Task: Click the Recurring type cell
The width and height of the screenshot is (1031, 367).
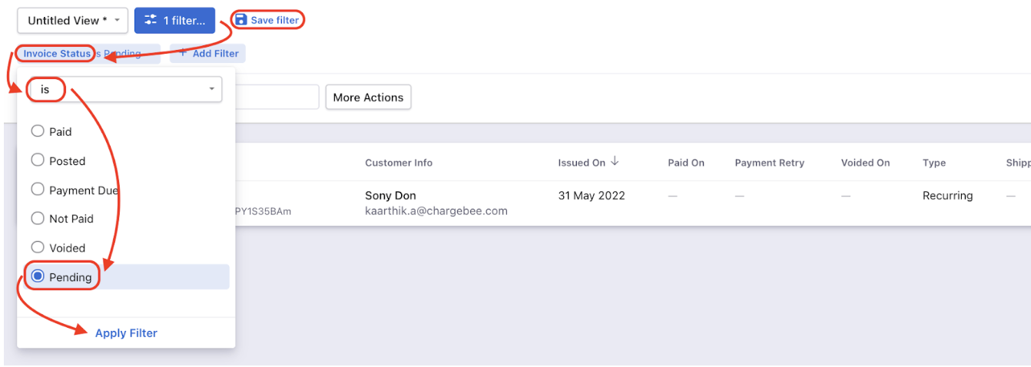Action: coord(948,196)
